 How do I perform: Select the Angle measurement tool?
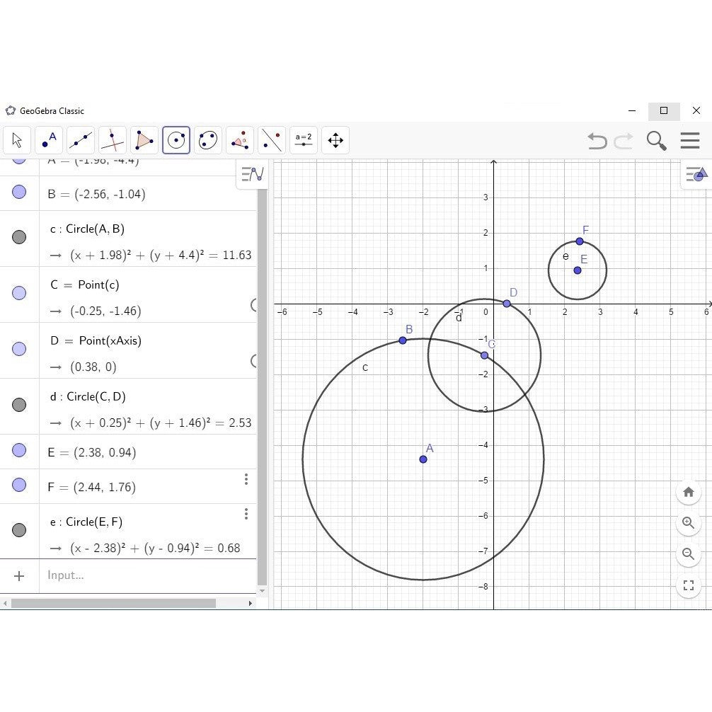point(239,140)
